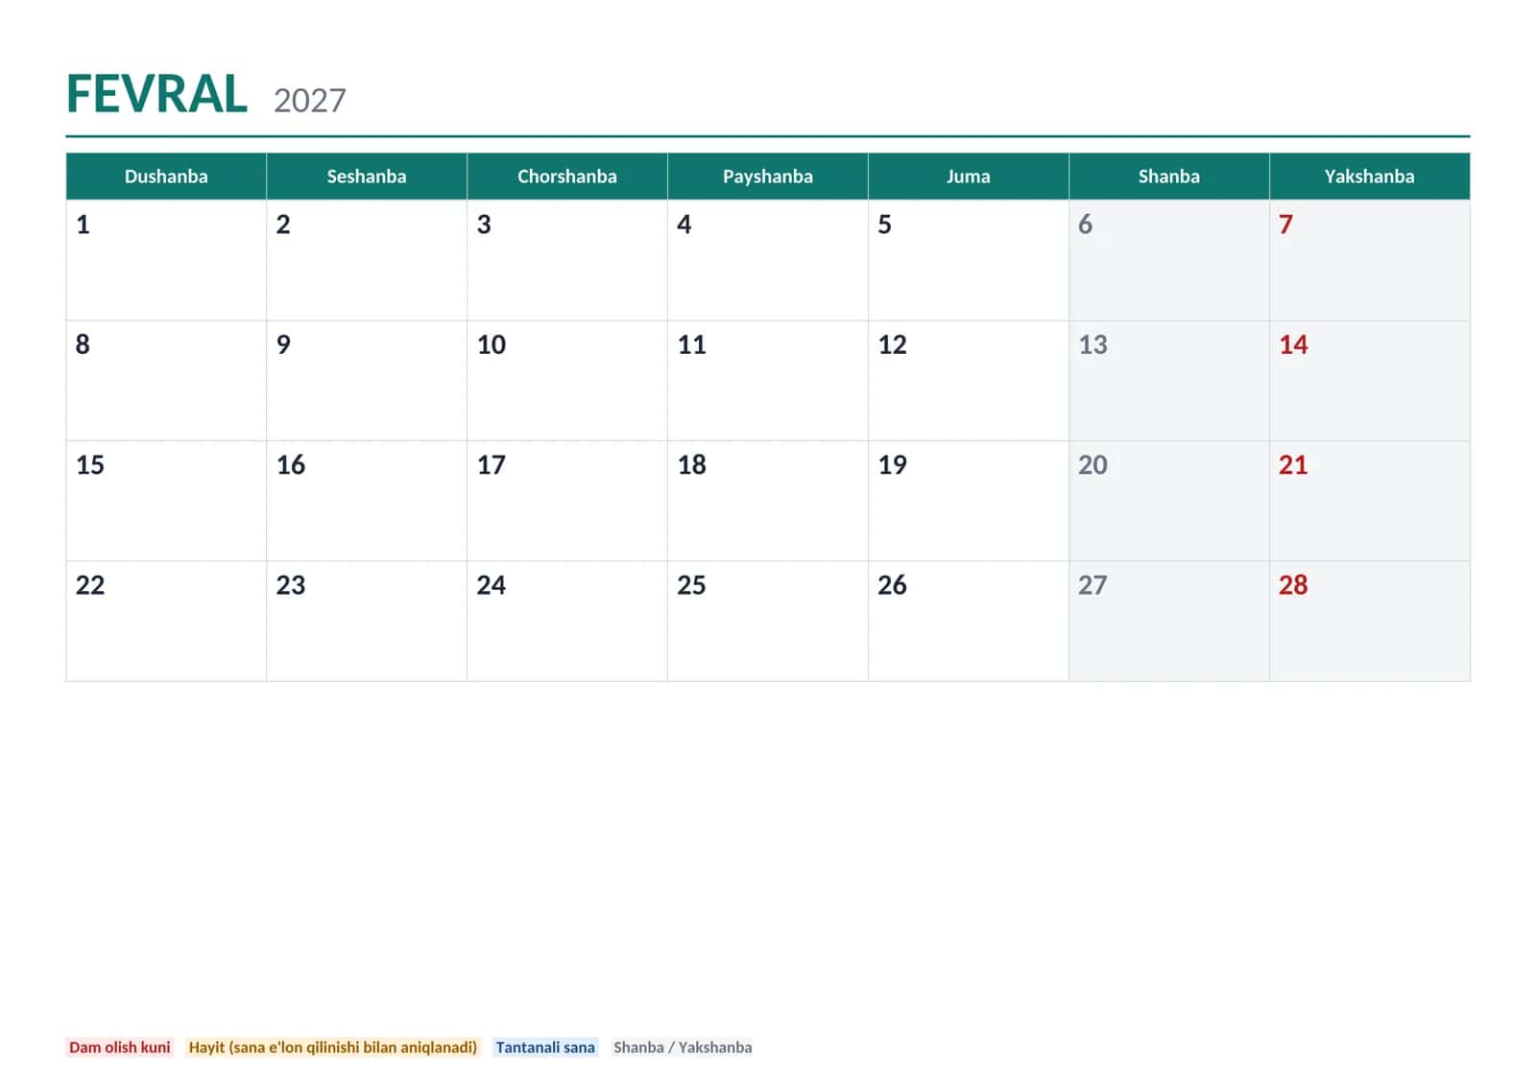
Task: Select the Payshanba column header
Action: [768, 177]
